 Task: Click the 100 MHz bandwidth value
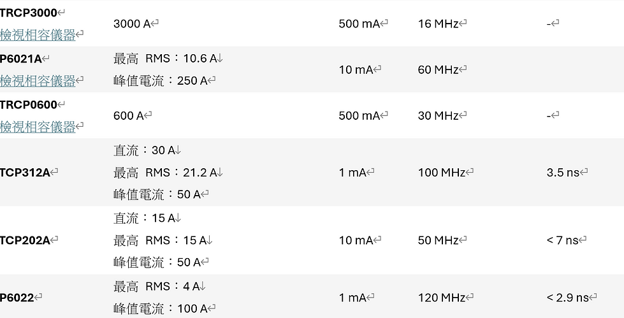(441, 172)
